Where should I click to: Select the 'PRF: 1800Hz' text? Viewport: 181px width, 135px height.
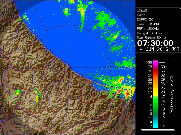[148, 29]
